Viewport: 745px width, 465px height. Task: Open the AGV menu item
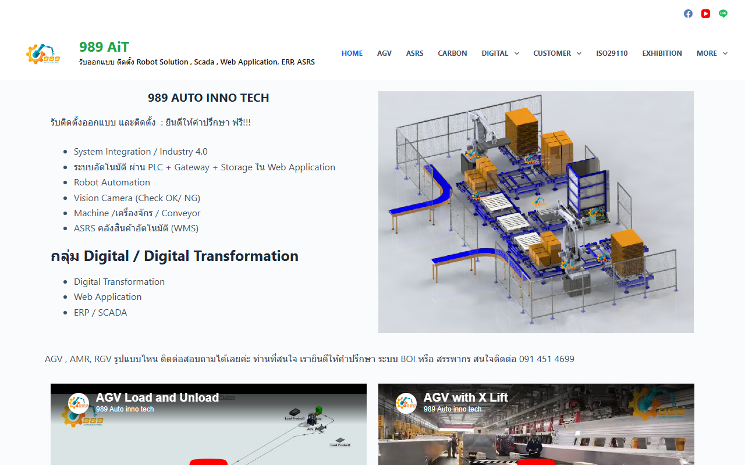coord(384,53)
